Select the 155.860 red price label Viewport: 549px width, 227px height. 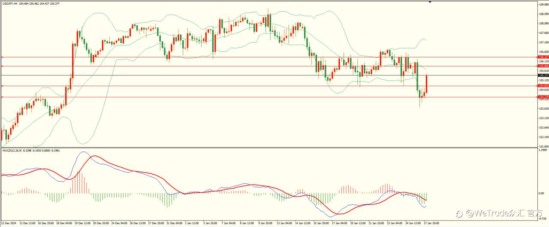click(543, 66)
